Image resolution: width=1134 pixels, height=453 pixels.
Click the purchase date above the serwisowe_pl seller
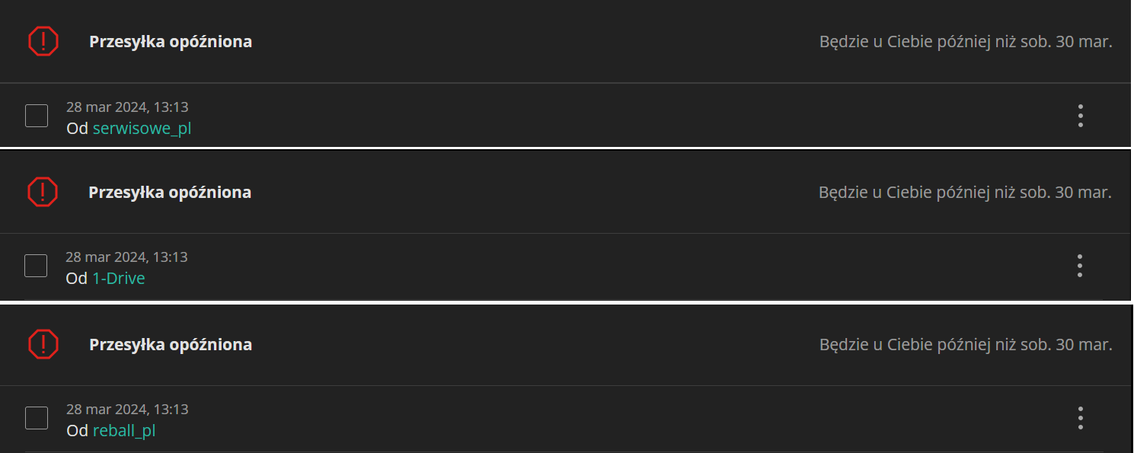127,107
